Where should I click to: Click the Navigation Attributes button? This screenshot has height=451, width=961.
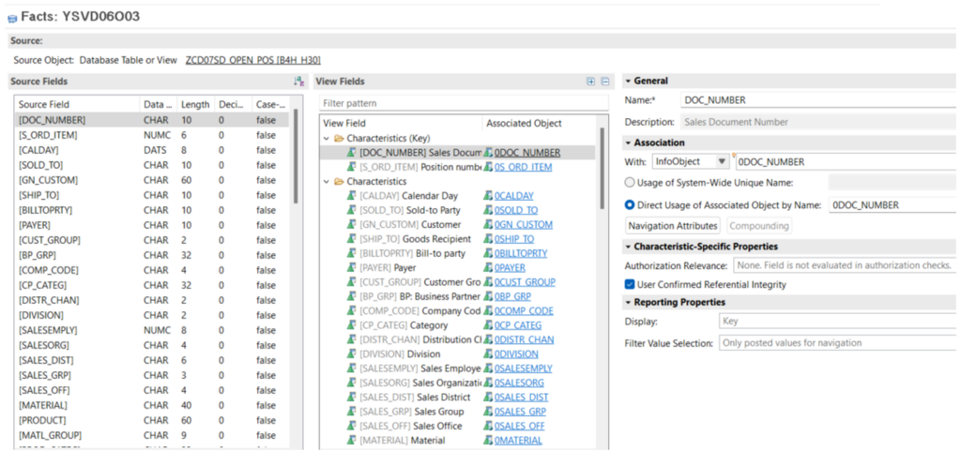673,226
